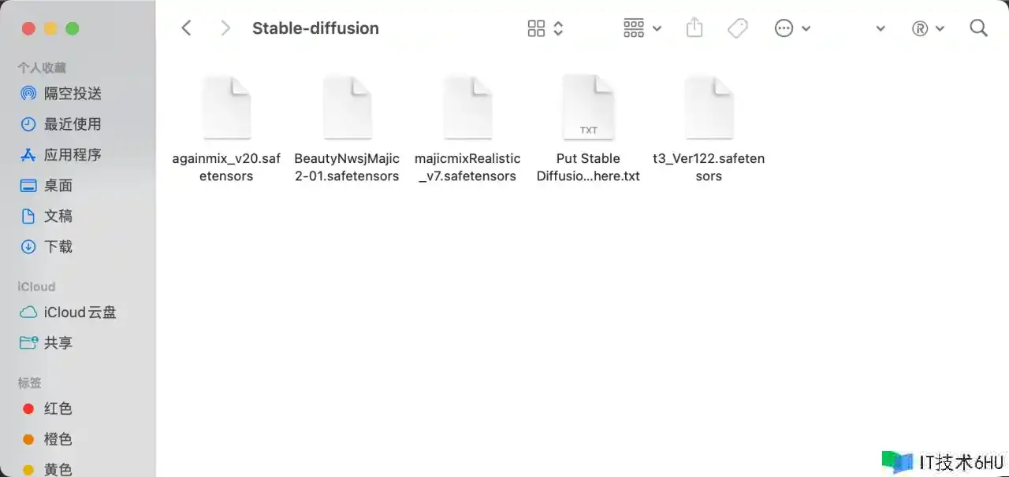Open 隔空投送 (AirDrop) in sidebar
1009x477 pixels.
click(73, 94)
